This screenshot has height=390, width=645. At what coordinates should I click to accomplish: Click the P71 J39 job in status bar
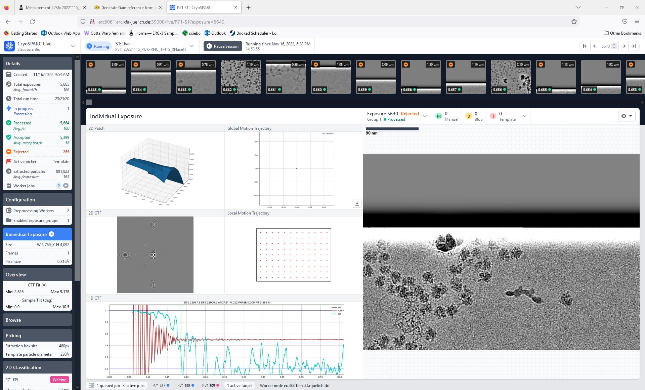tap(211, 385)
